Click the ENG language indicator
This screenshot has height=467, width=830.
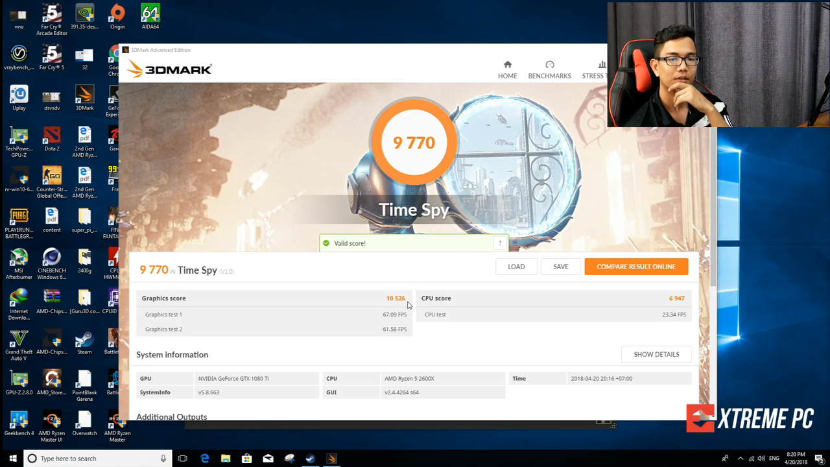(x=774, y=459)
